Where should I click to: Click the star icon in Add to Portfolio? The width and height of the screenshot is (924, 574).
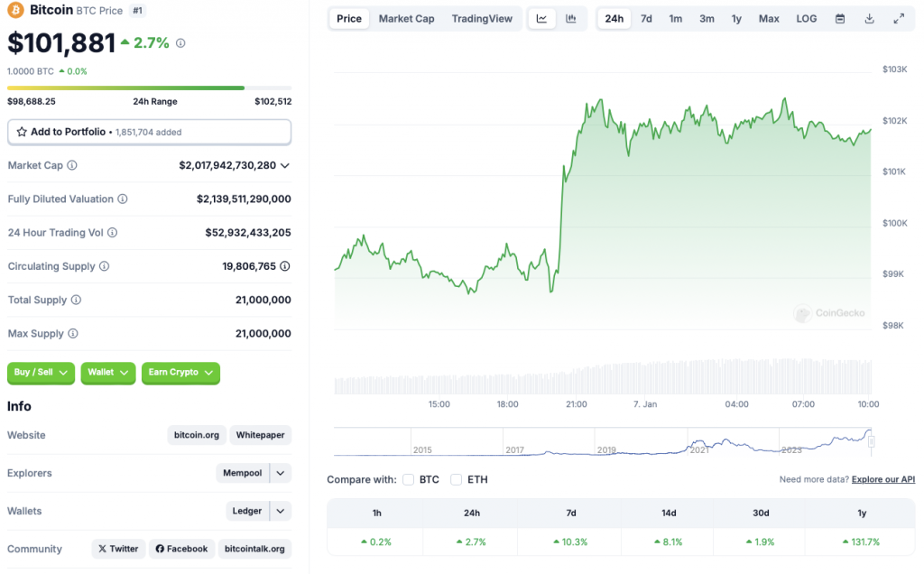(22, 132)
